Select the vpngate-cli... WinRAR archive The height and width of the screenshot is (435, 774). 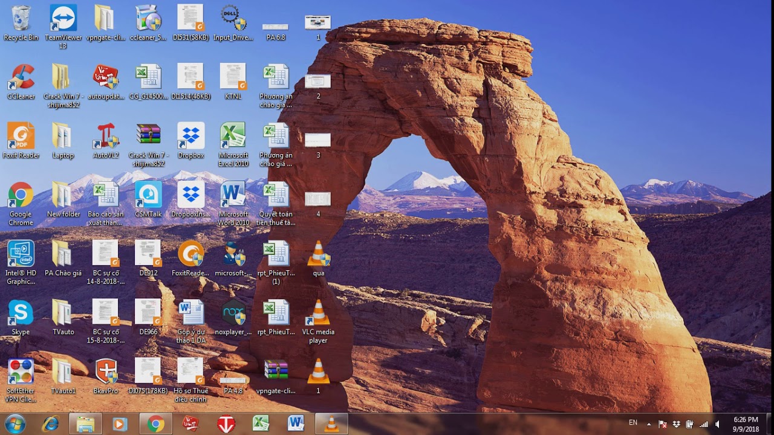276,376
